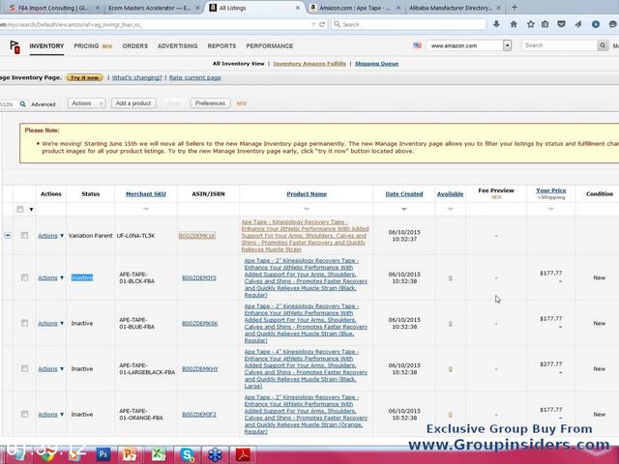Click the Try it now button
The height and width of the screenshot is (464, 619).
[x=84, y=77]
